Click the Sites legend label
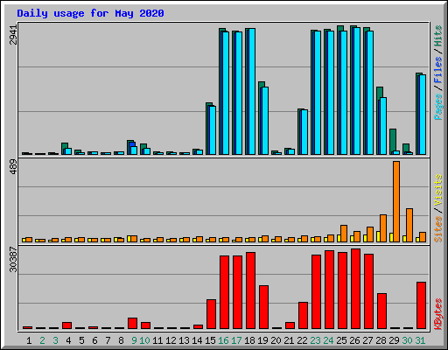Viewport: 448px width, 350px height. tap(438, 229)
